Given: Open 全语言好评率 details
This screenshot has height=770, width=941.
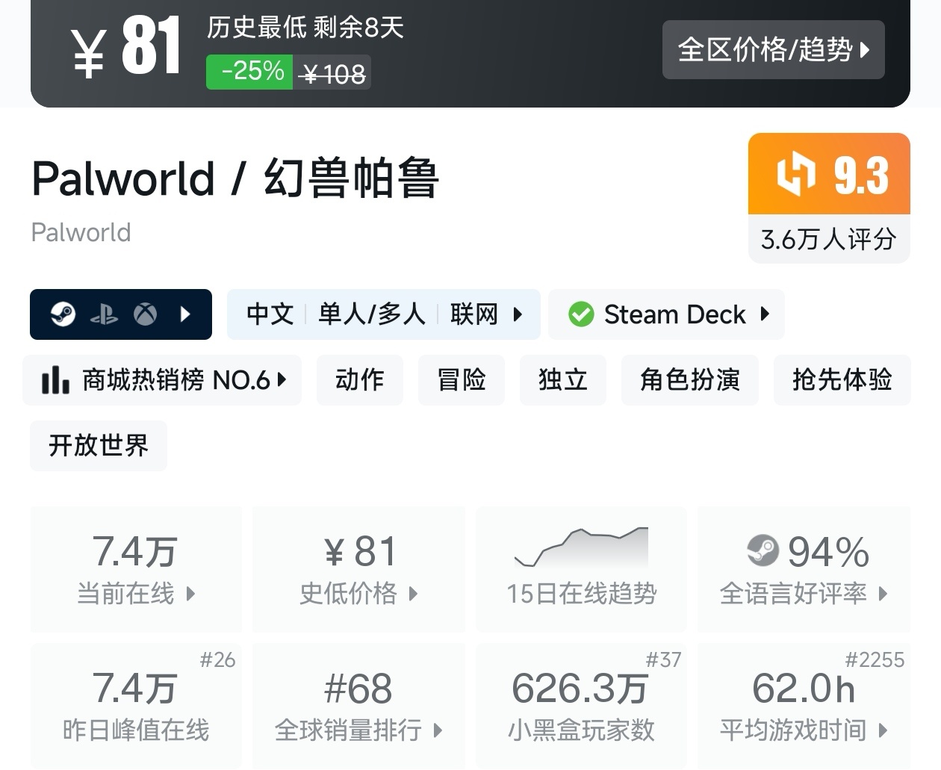Looking at the screenshot, I should click(x=804, y=569).
